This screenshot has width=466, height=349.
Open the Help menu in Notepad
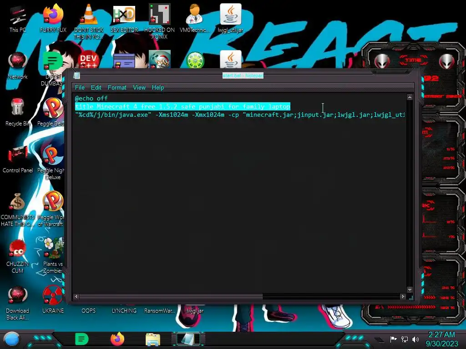pyautogui.click(x=158, y=88)
